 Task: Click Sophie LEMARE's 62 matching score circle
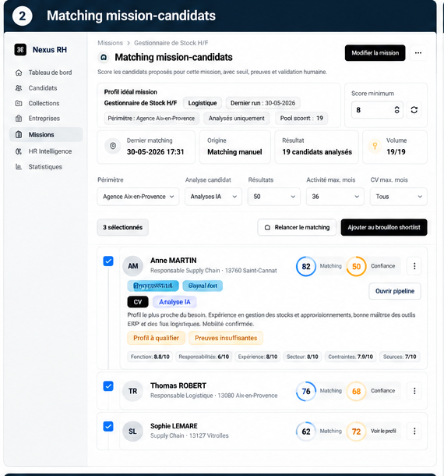pos(306,432)
